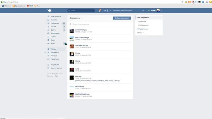Open the ГЕРМАНИЯ.gif document

82,38
